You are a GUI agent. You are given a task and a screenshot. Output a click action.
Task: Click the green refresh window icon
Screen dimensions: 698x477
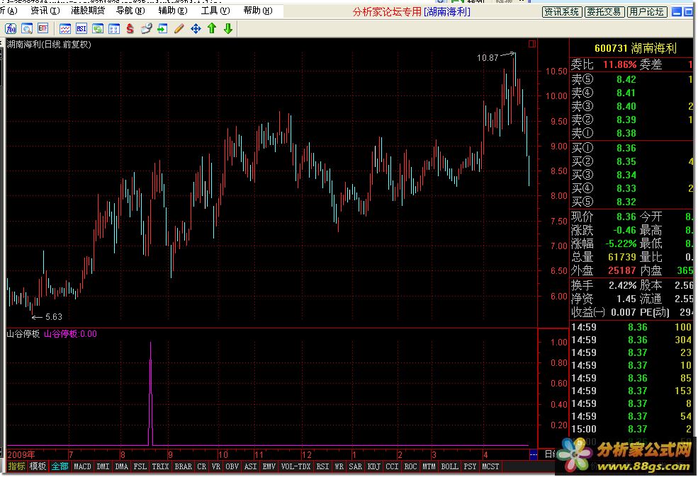[x=98, y=29]
